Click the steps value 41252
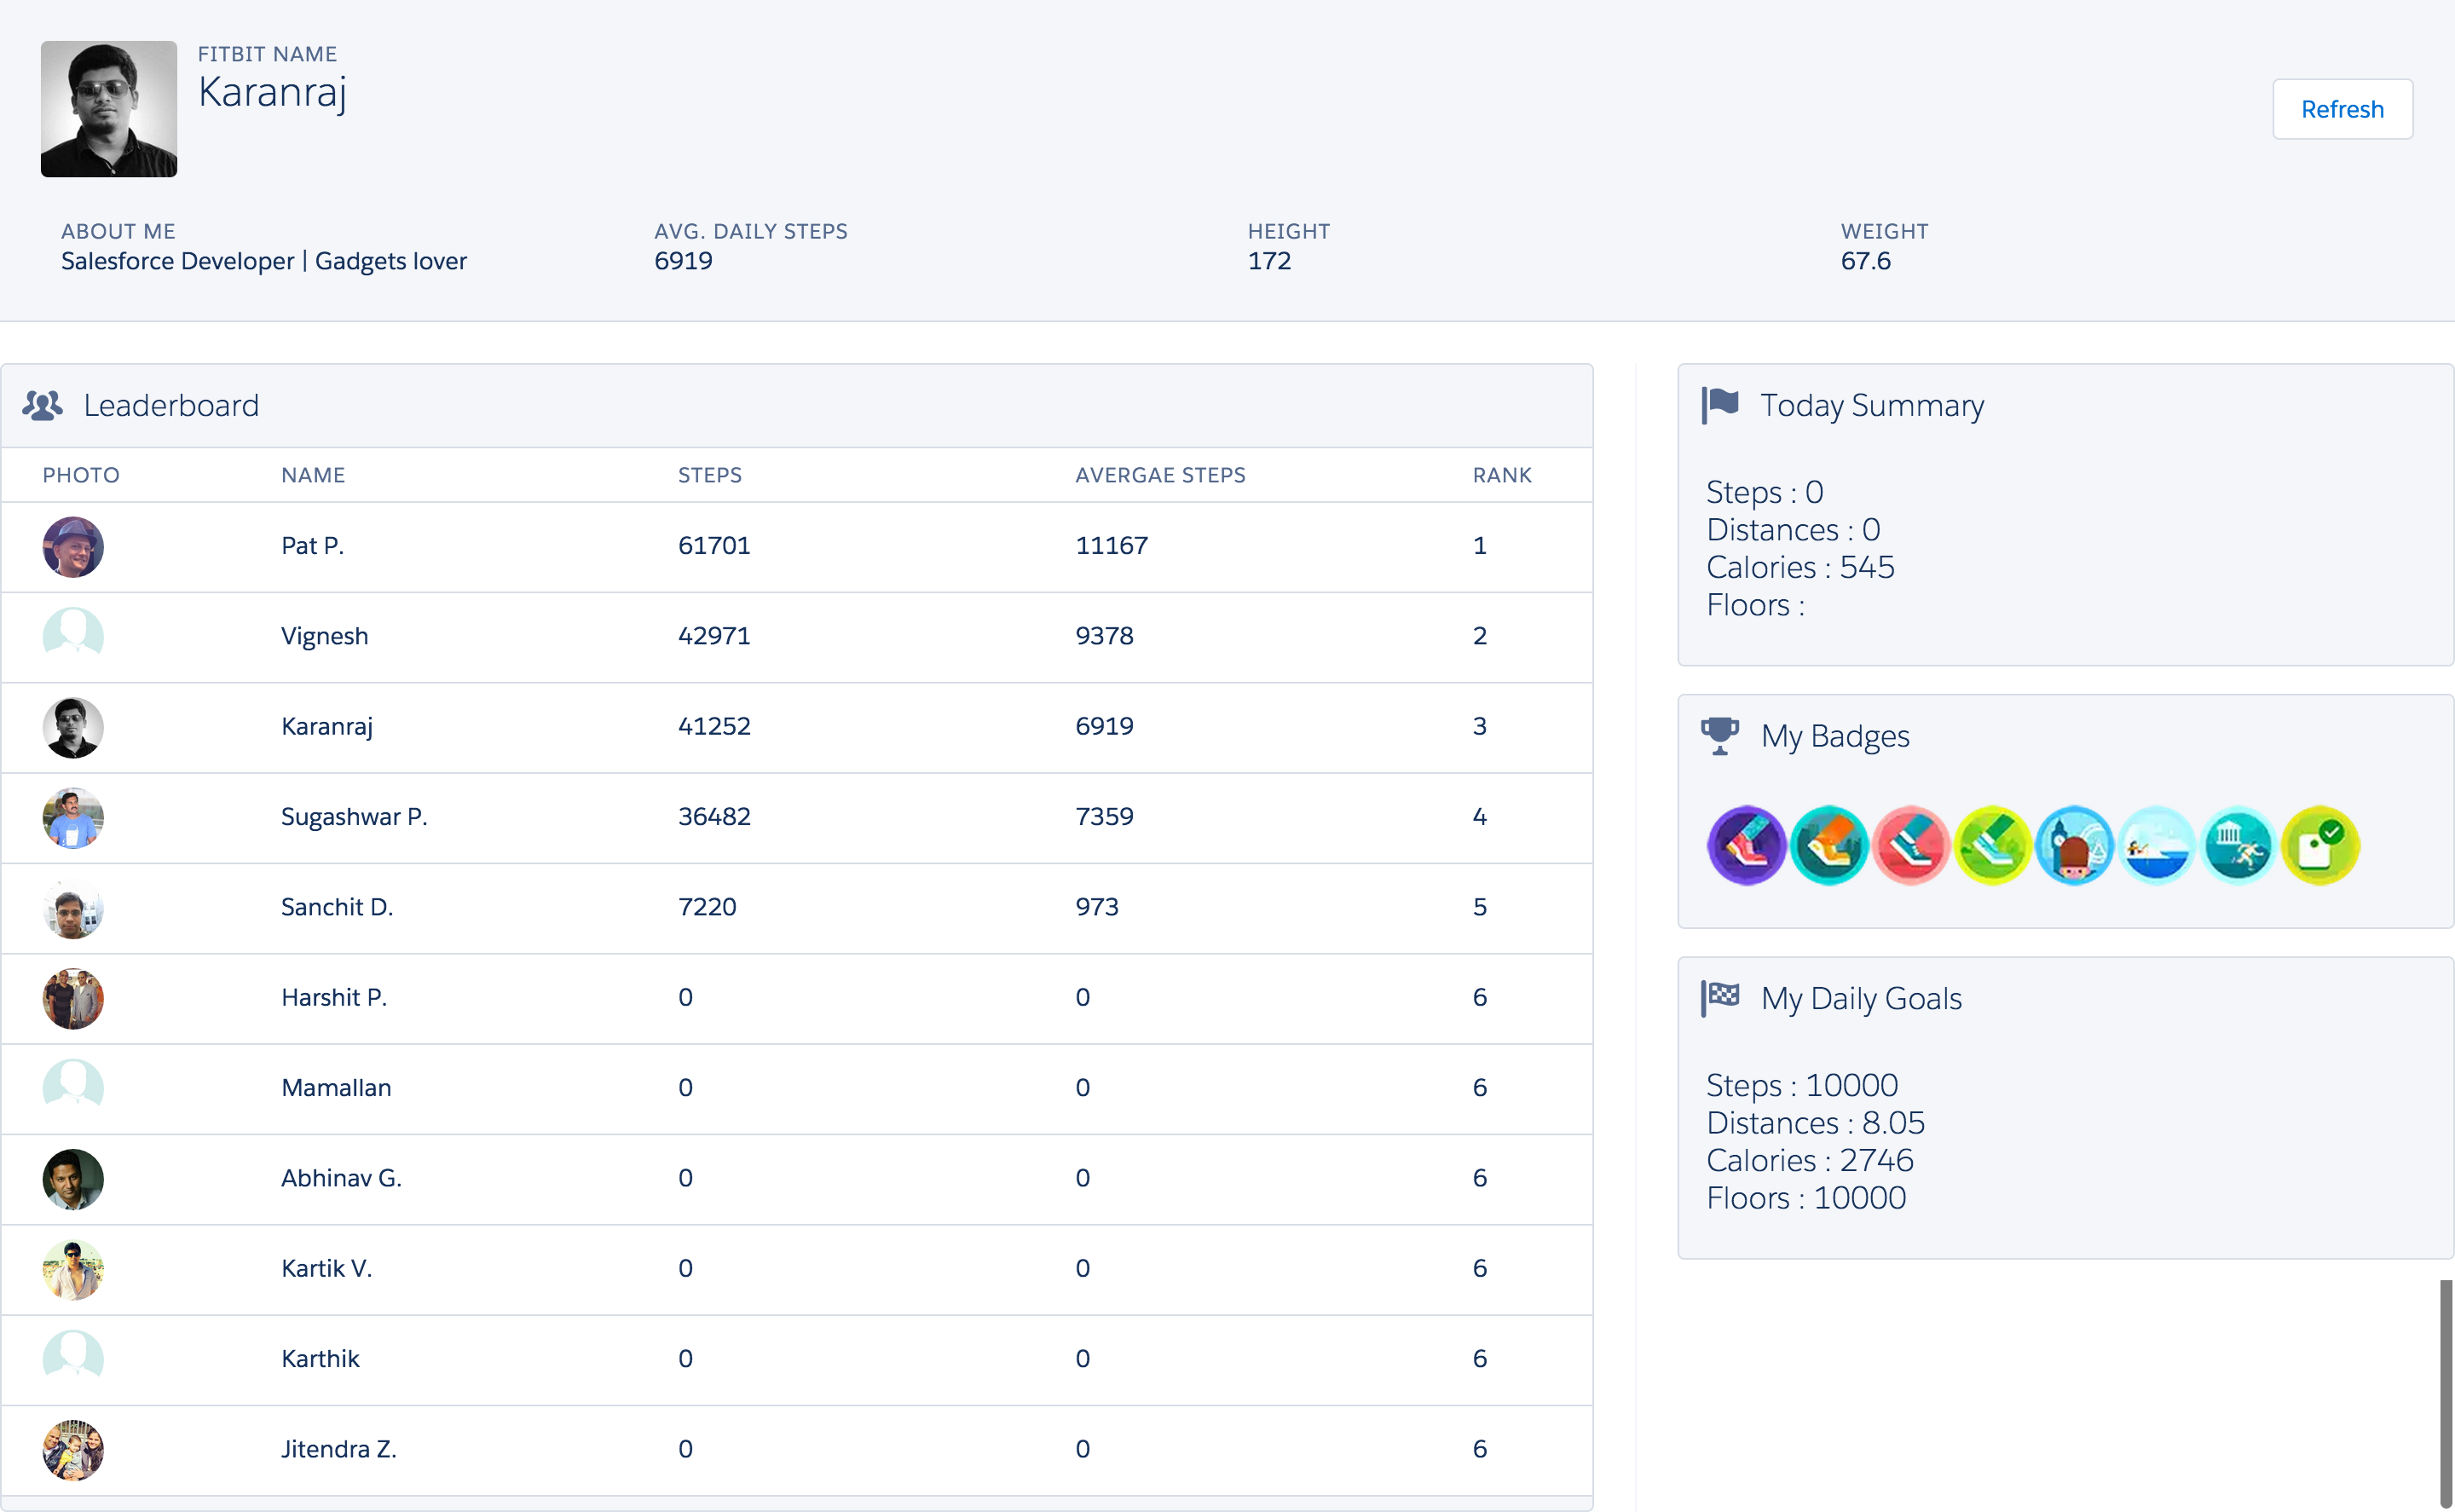Viewport: 2455px width, 1512px height. point(714,726)
